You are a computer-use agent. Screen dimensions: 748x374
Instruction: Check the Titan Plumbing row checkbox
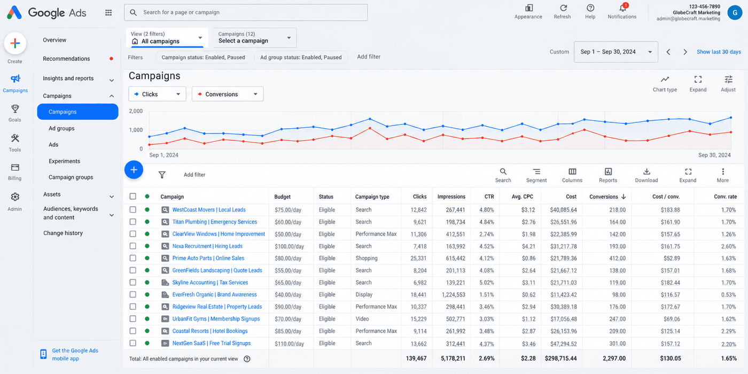(x=133, y=222)
